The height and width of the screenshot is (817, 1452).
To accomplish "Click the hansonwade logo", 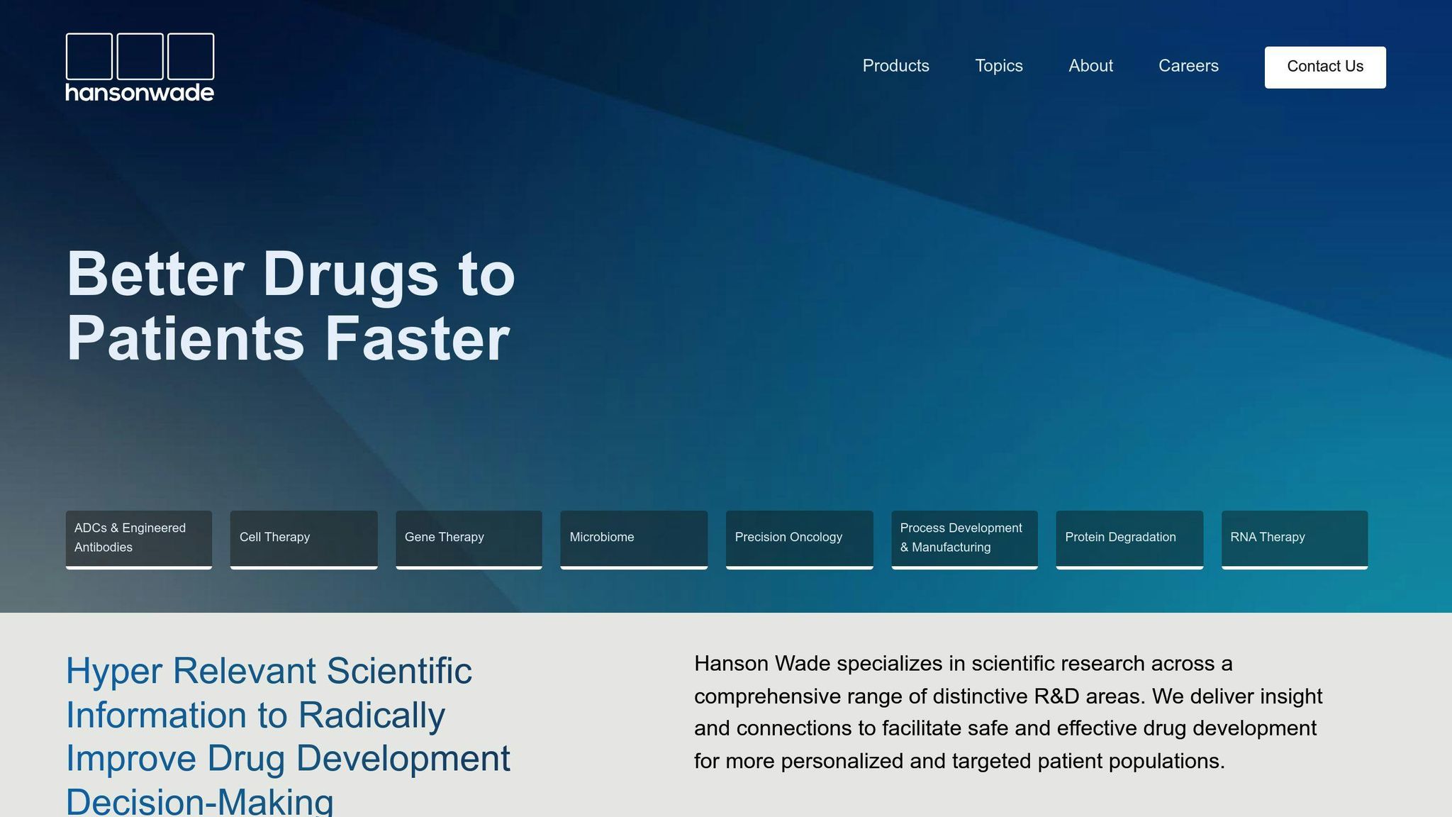I will coord(140,67).
